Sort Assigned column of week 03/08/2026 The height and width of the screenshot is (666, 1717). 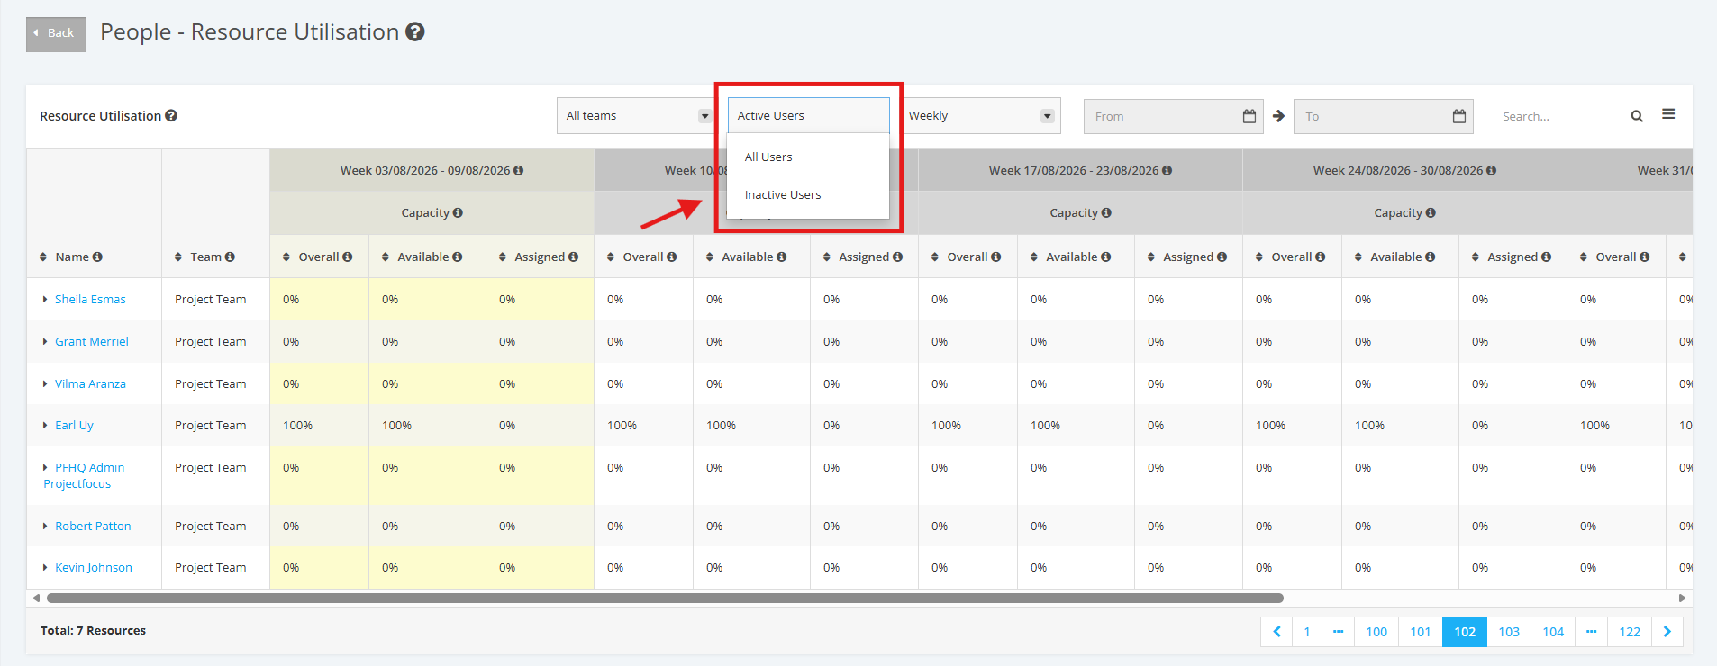(x=503, y=257)
